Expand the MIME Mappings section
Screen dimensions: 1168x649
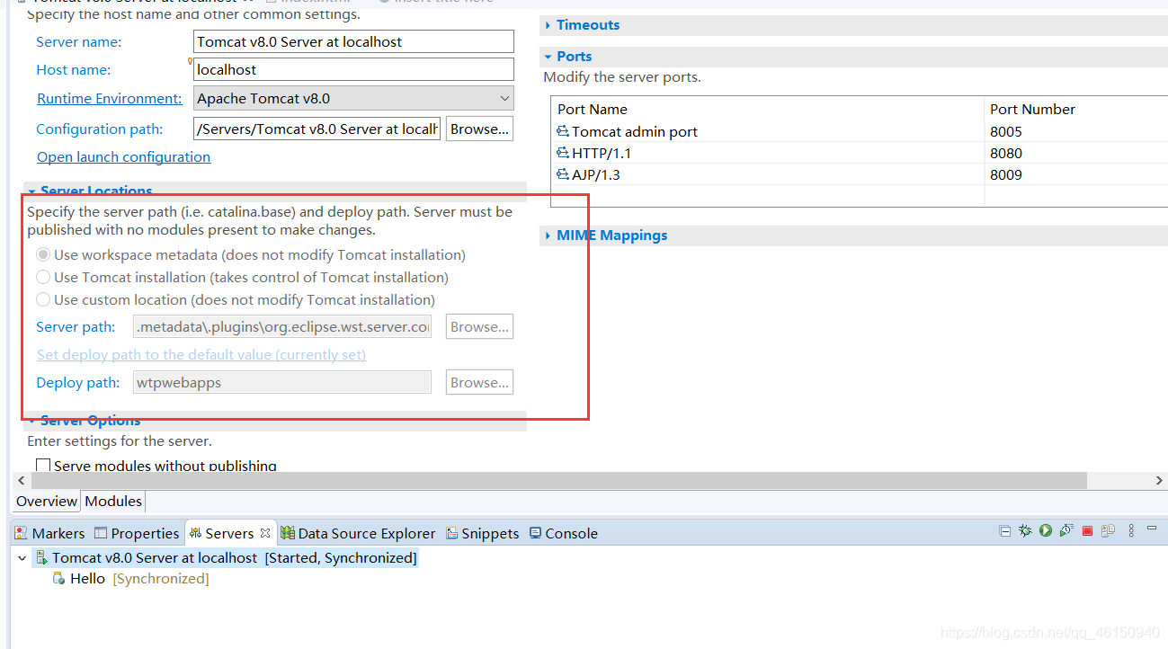tap(548, 236)
